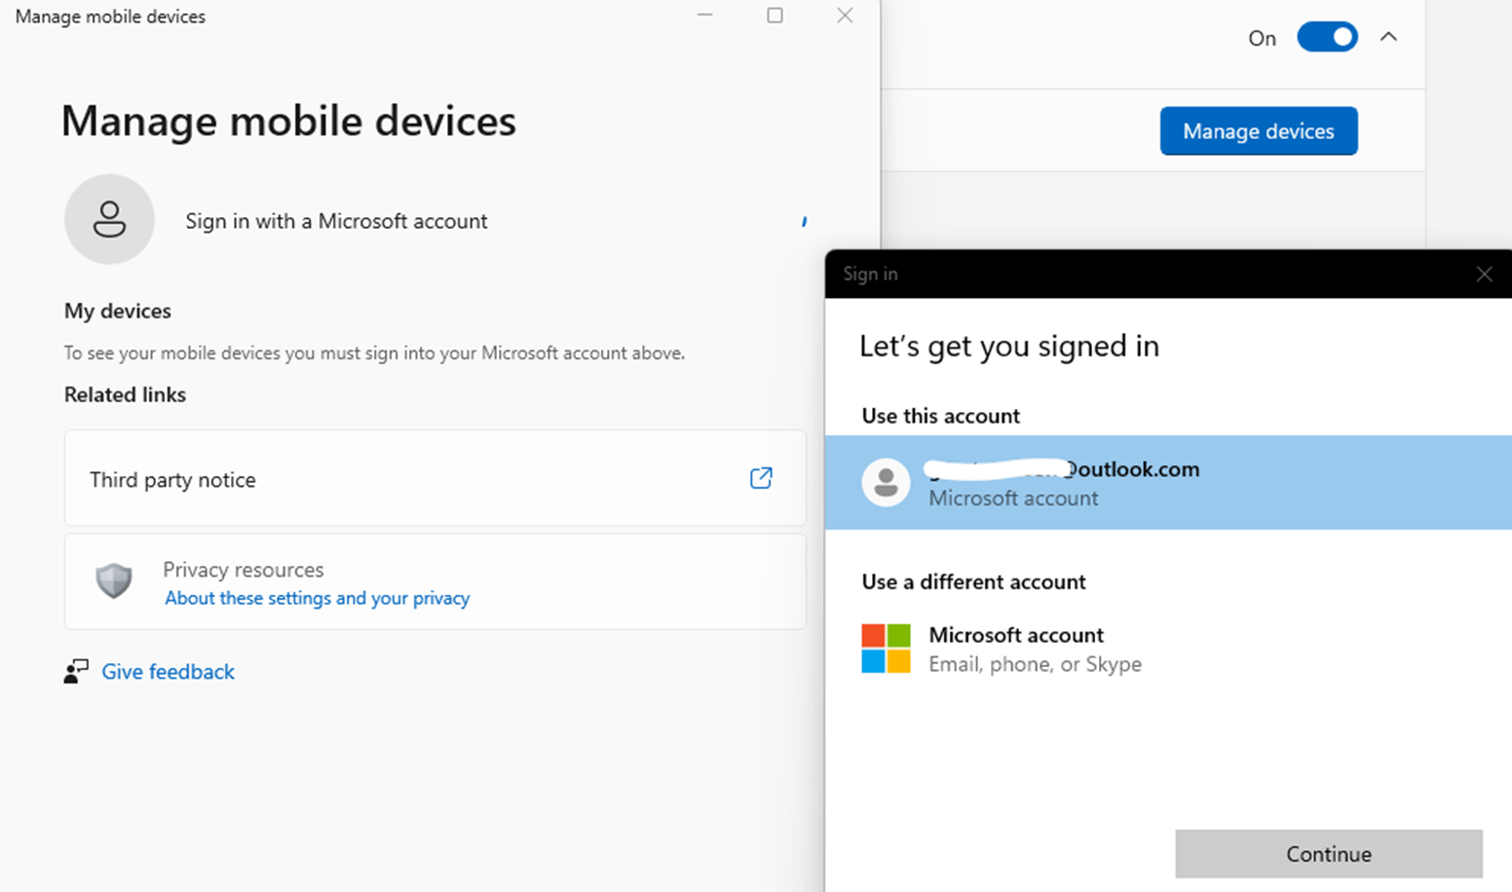Open the Third party notice card
This screenshot has width=1512, height=892.
pyautogui.click(x=435, y=478)
